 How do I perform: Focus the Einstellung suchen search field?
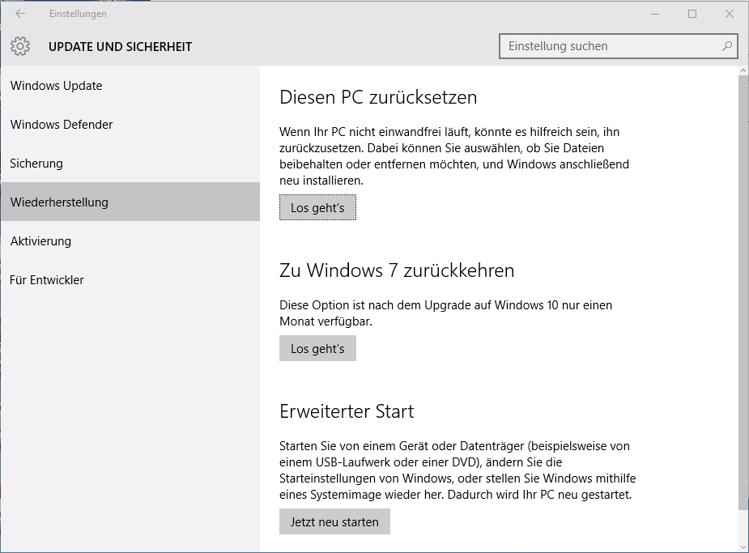coord(619,46)
